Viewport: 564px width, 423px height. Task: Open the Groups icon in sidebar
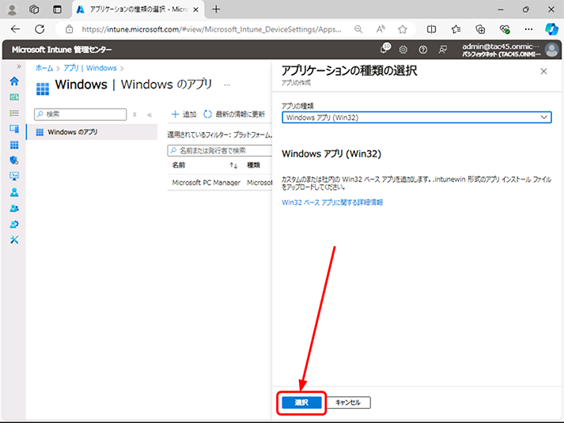(14, 208)
